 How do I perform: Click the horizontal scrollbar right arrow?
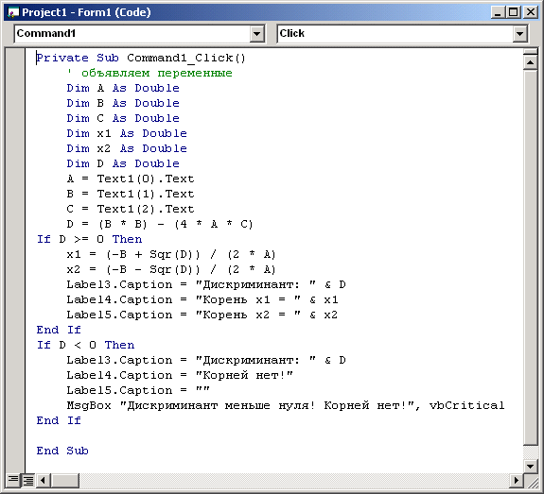click(x=517, y=480)
